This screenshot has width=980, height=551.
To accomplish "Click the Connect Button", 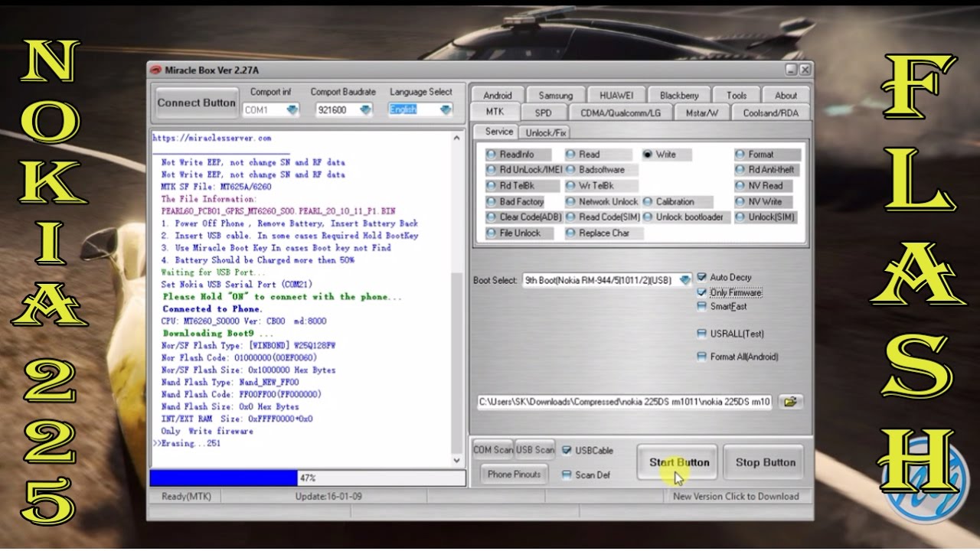I will 197,103.
